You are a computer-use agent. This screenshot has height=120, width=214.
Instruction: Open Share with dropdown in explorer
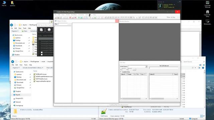tap(49, 68)
